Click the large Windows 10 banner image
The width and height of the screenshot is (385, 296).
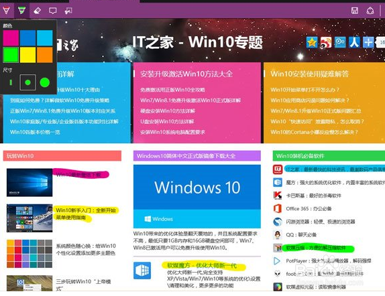[197, 196]
